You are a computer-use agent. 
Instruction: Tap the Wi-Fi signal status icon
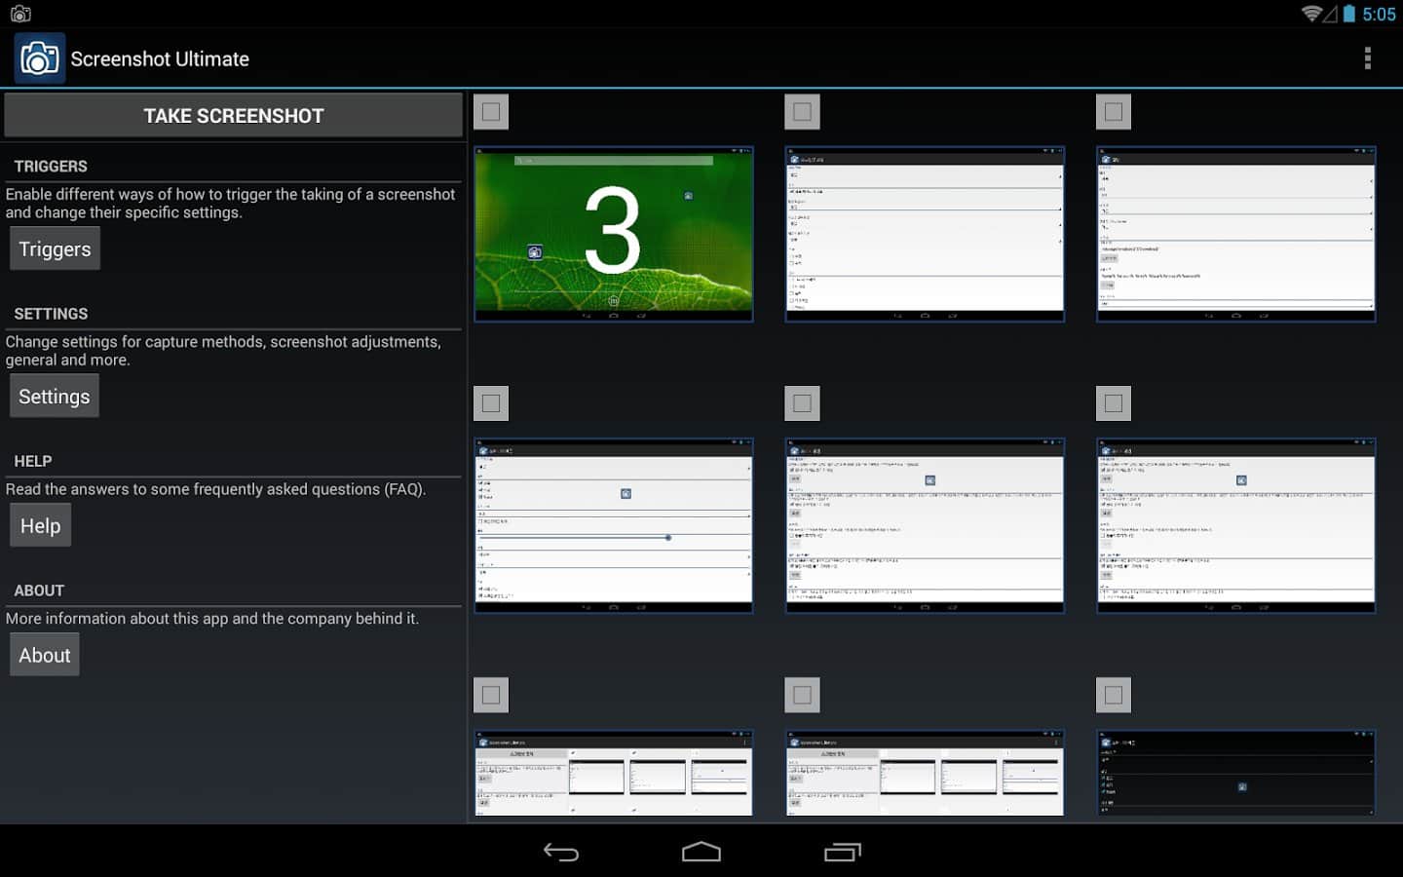(x=1310, y=14)
